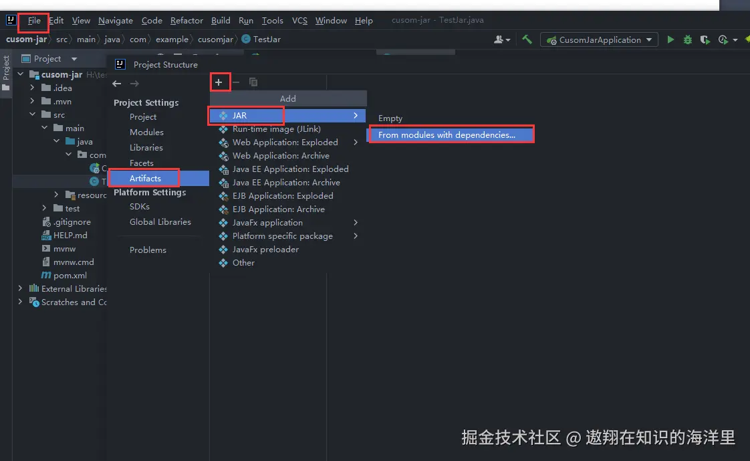Select Problems in Project Structure
Screen dimensions: 750x461
(148, 250)
